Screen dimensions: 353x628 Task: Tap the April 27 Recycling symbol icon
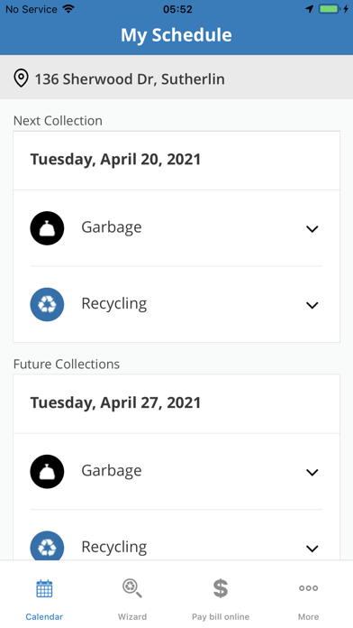tap(47, 546)
